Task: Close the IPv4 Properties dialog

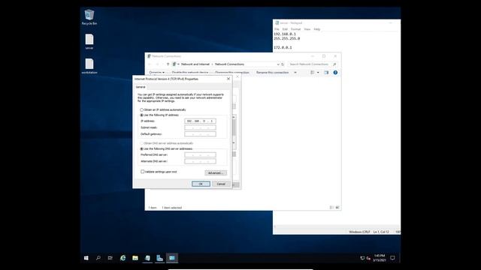Action: [x=228, y=79]
